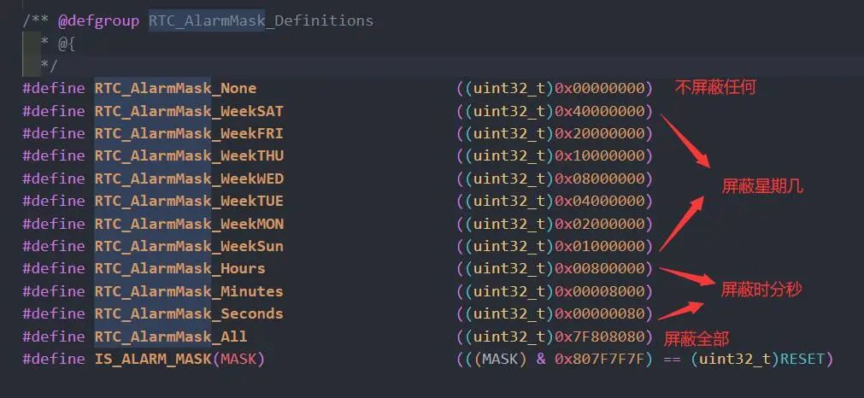Click the RTC_AlarmMask_WeekTHU macro
864x398 pixels.
189,156
